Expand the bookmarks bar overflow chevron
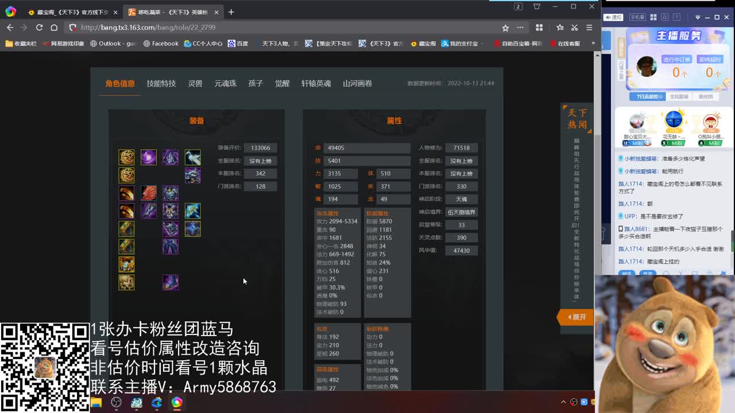Image resolution: width=735 pixels, height=413 pixels. (x=593, y=44)
